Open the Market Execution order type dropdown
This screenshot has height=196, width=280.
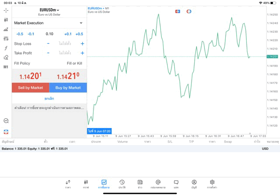[49, 23]
